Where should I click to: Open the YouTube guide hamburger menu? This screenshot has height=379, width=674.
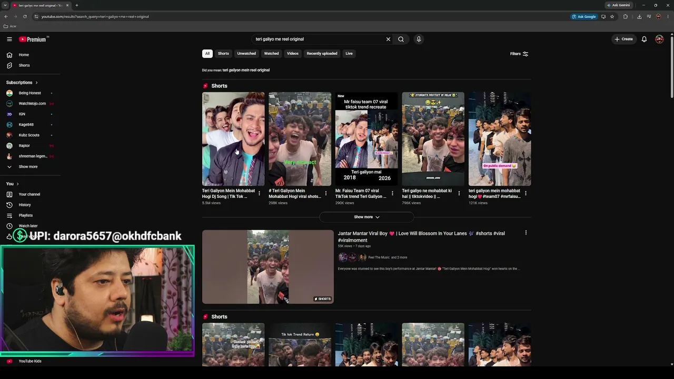tap(9, 39)
